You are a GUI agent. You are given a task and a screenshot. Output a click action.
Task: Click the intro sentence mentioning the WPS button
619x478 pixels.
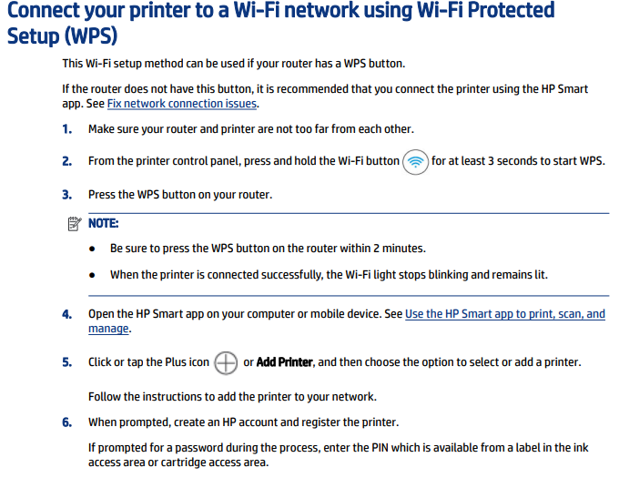(234, 64)
